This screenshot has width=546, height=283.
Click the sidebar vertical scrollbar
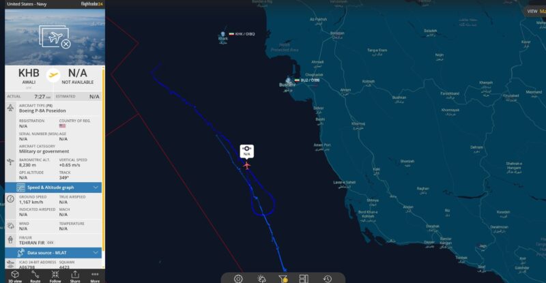pyautogui.click(x=103, y=167)
